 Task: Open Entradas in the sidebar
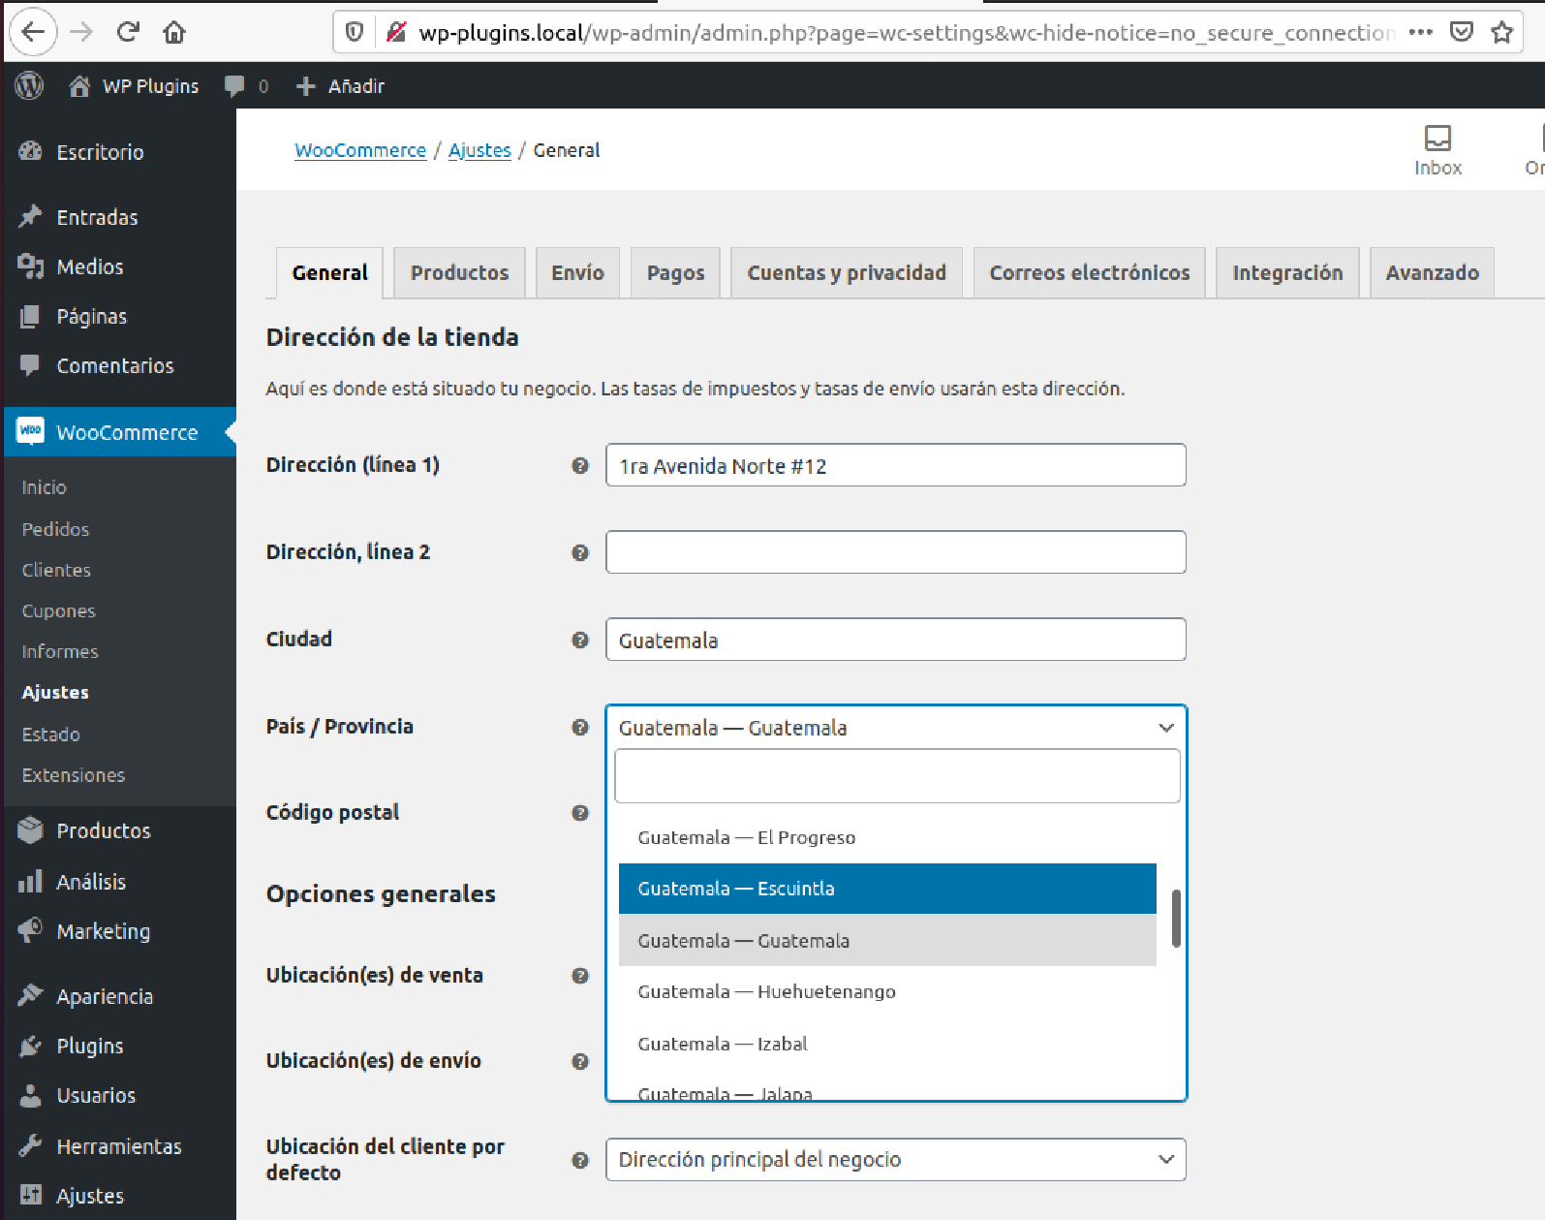(x=120, y=217)
